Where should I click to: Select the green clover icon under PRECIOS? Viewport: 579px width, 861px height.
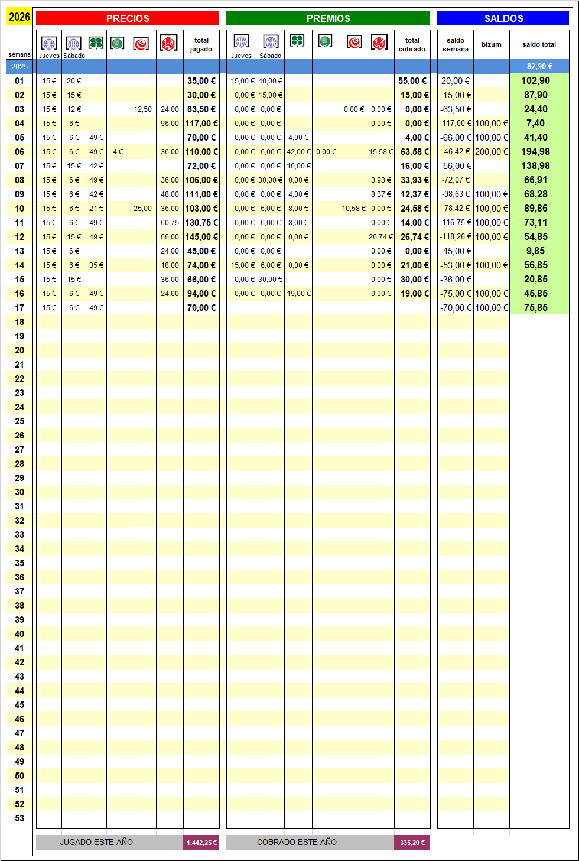[96, 43]
